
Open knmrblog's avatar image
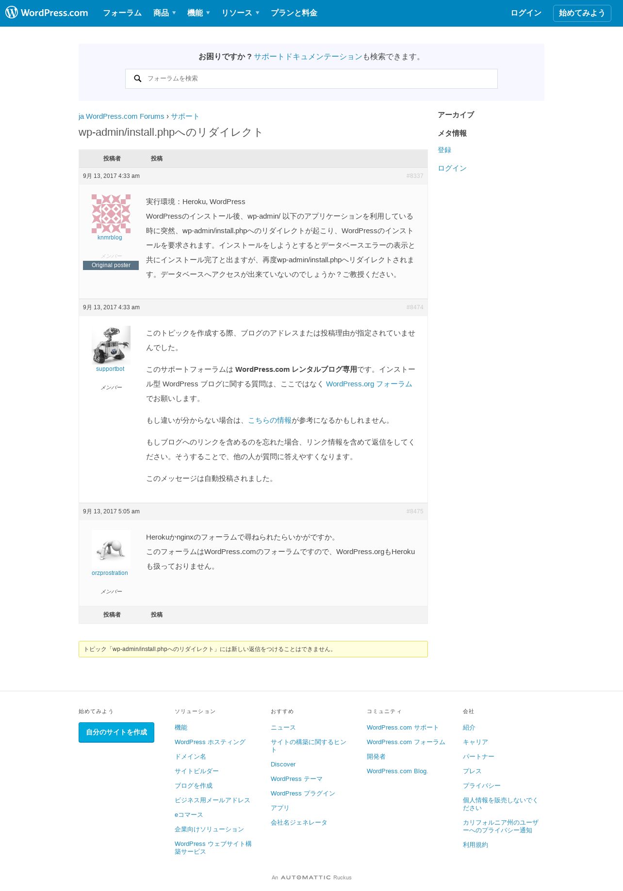coord(111,214)
